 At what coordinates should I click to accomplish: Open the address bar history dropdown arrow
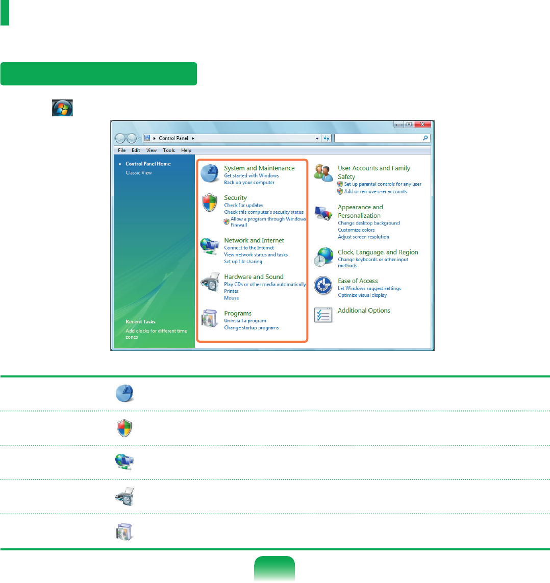click(x=317, y=138)
